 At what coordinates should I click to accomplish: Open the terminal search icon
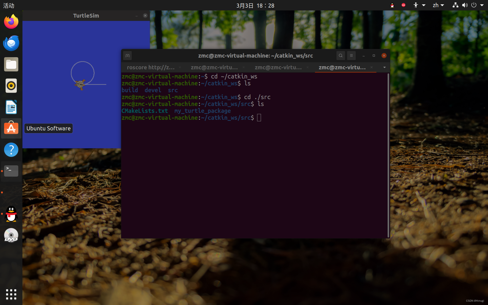(x=341, y=56)
